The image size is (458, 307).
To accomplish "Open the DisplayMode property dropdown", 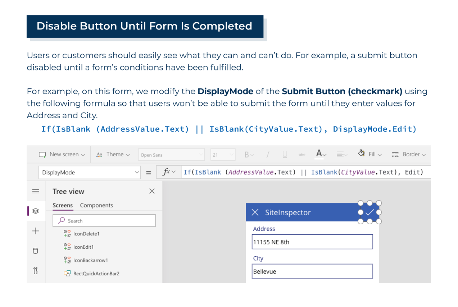I will pos(89,173).
